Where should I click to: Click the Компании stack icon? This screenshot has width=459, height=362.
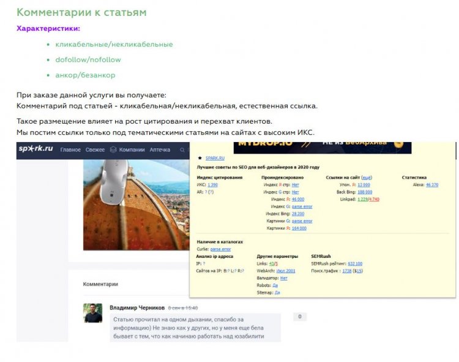pyautogui.click(x=113, y=149)
